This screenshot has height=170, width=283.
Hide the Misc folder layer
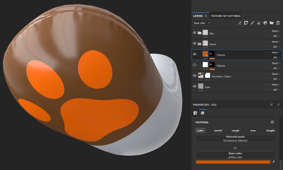[x=195, y=33]
